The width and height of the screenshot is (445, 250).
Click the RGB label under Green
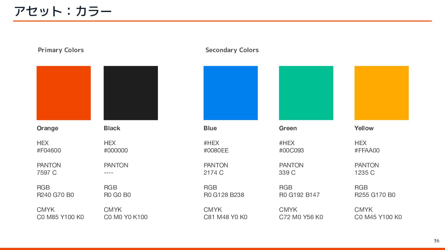pyautogui.click(x=286, y=187)
